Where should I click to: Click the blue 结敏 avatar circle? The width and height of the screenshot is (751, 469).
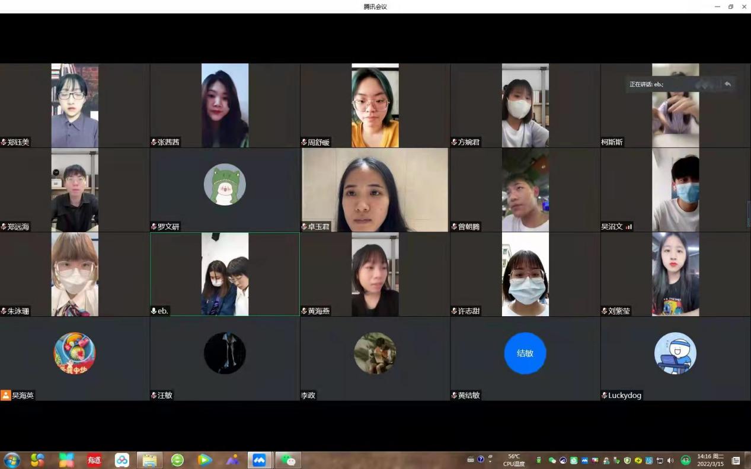coord(525,353)
